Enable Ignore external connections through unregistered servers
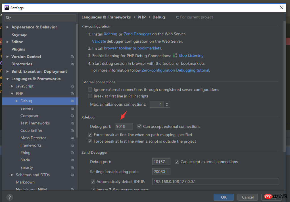290x202 pixels. click(90, 89)
